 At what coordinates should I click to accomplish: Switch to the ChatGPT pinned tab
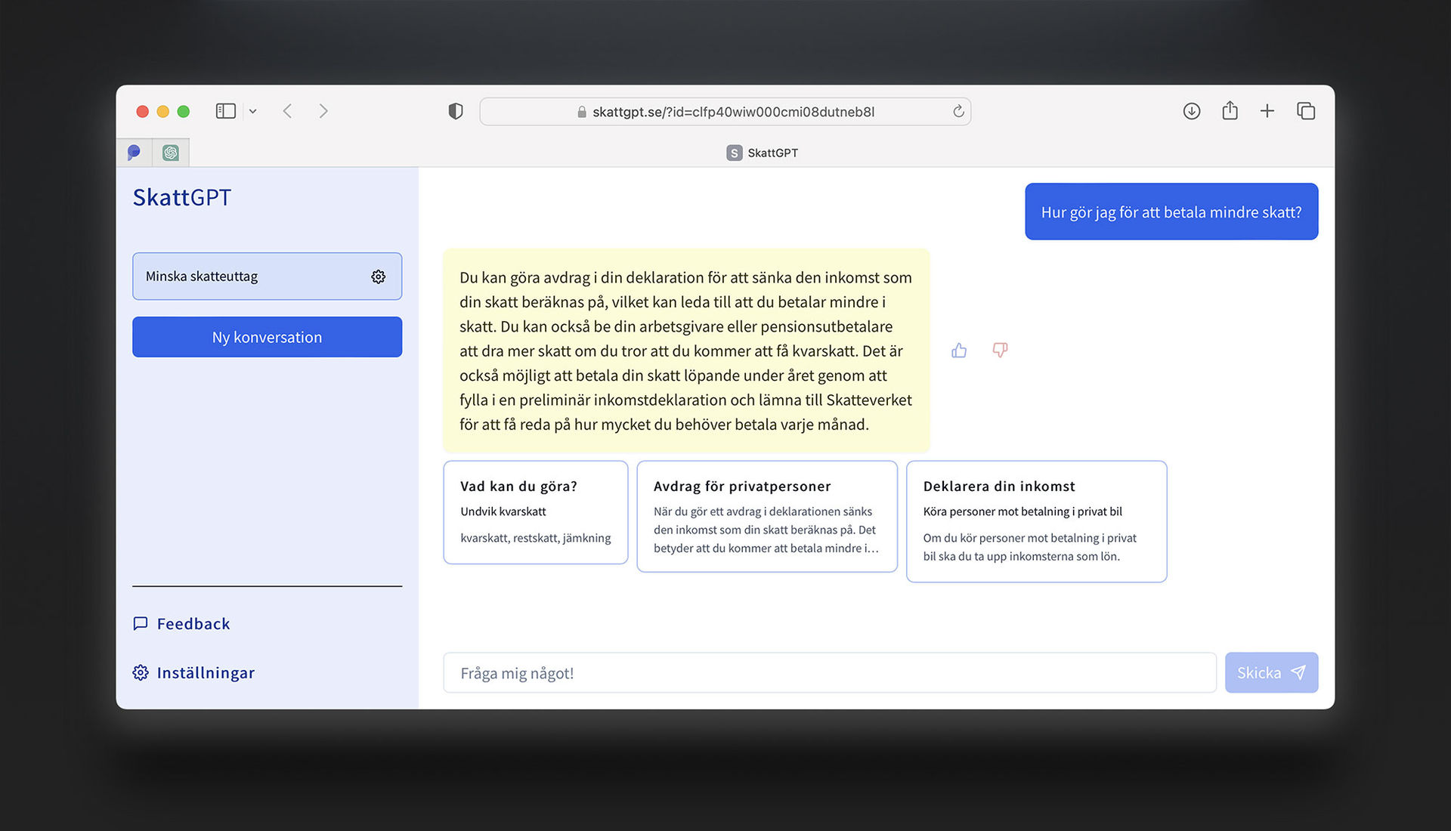coord(171,153)
